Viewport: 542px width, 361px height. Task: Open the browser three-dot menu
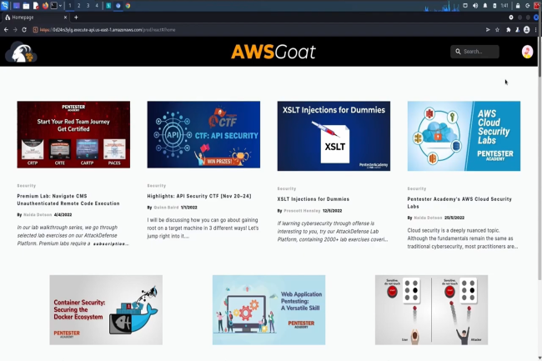[x=536, y=30]
